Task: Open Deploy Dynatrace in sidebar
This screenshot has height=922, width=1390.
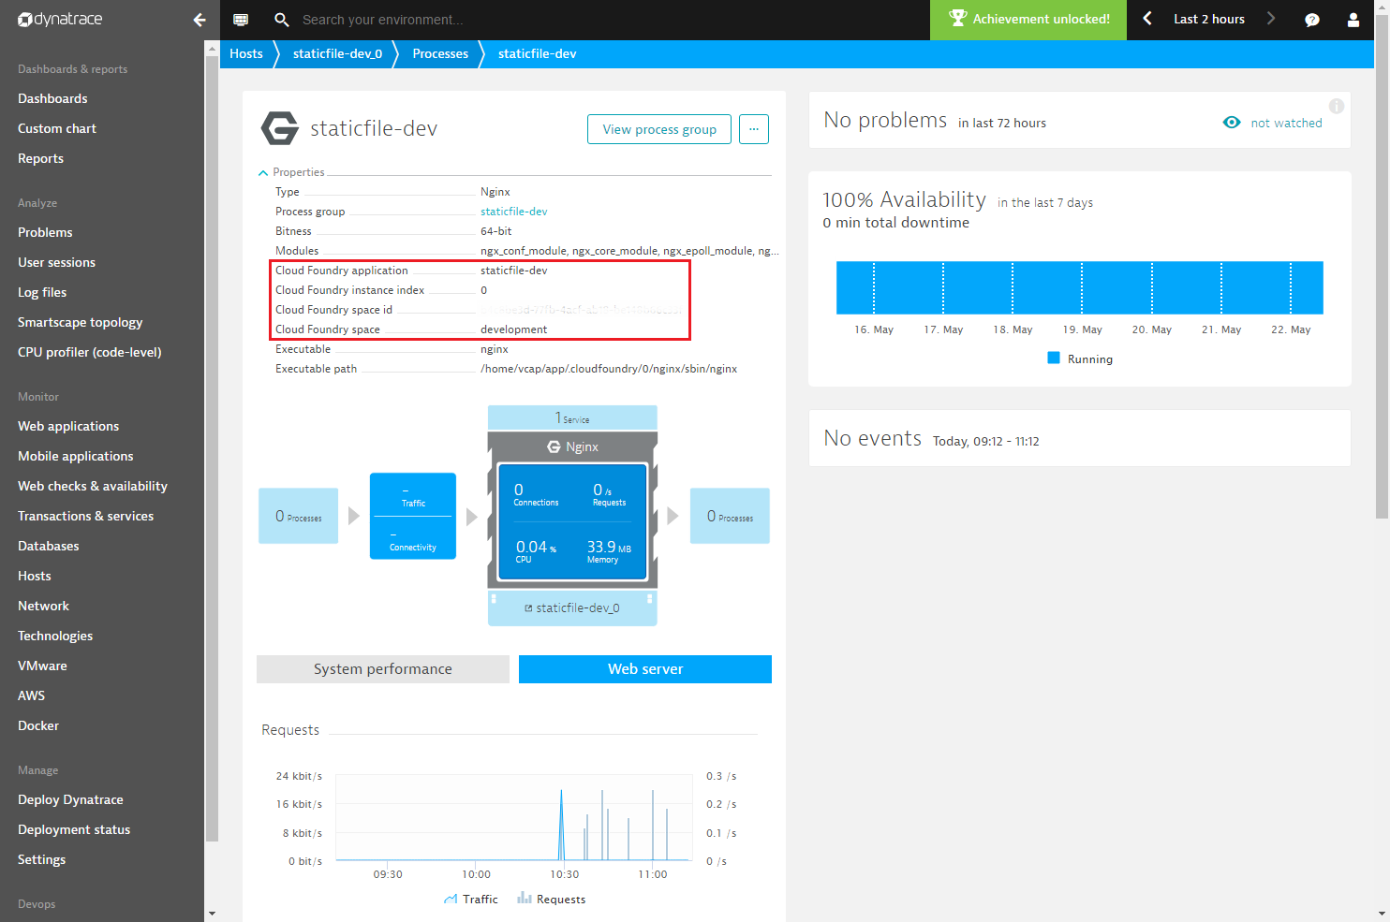Action: pos(70,799)
